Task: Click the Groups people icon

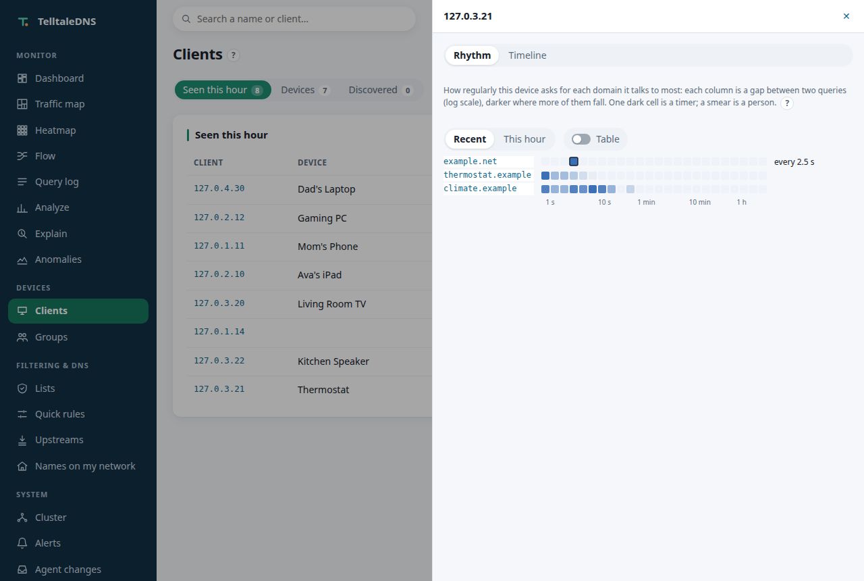Action: point(22,337)
